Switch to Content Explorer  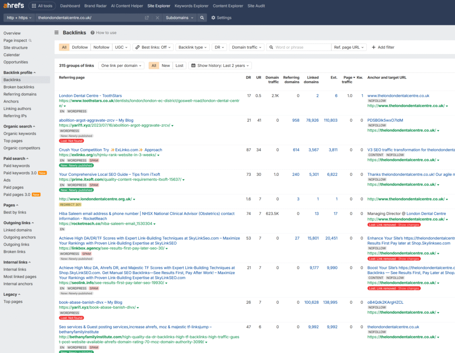pyautogui.click(x=228, y=6)
